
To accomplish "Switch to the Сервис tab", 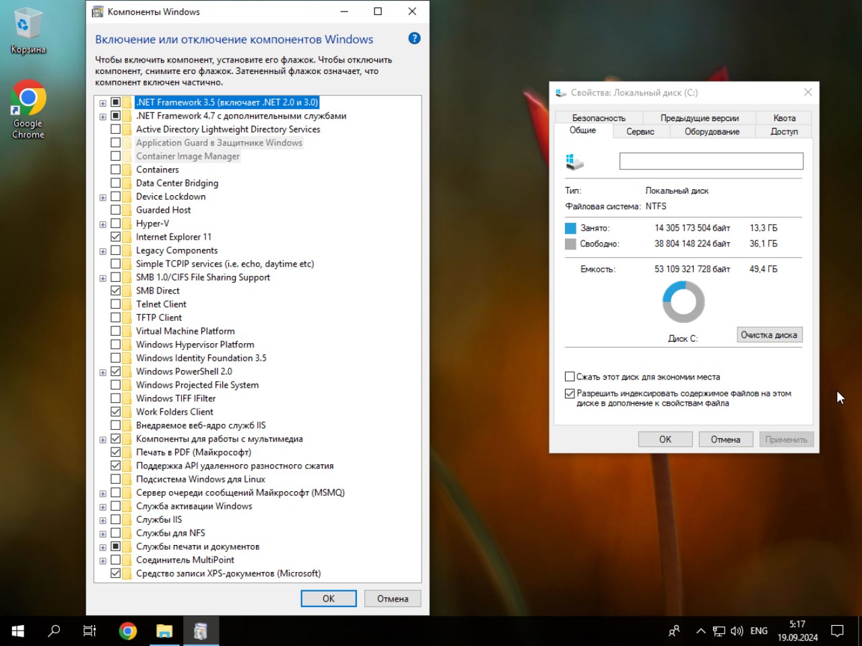I will click(640, 132).
